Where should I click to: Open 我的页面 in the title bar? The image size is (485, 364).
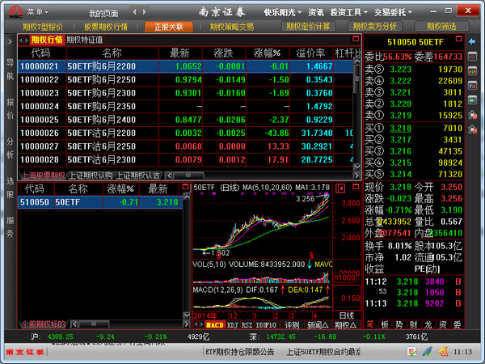pyautogui.click(x=103, y=13)
